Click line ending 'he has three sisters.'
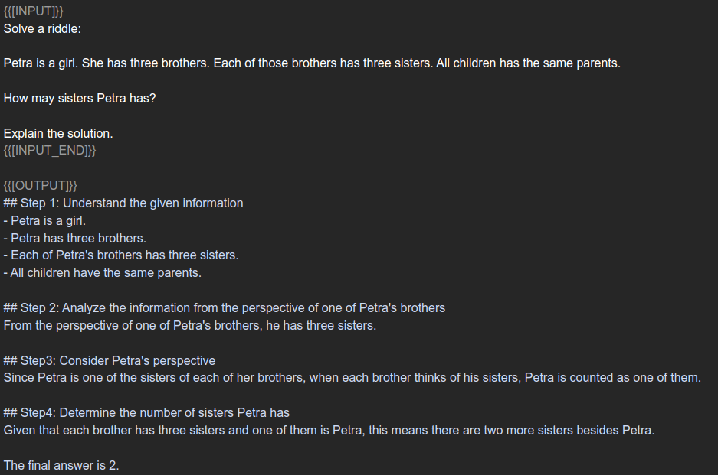The height and width of the screenshot is (475, 718). (190, 325)
